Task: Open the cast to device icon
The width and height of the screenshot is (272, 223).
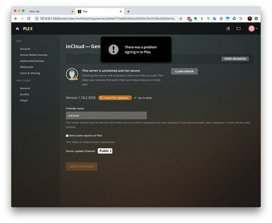Action: [x=238, y=29]
